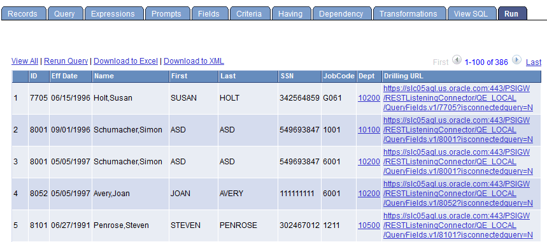Open drilling URL in row 3
Viewport: 547px width, 242px height.
click(458, 162)
